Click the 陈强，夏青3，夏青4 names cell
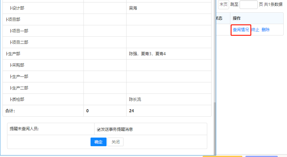The image size is (287, 157). point(147,54)
